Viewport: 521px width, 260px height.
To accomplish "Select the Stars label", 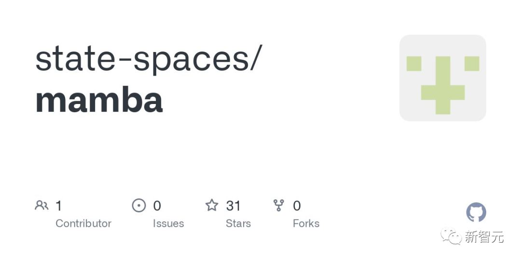I will tap(238, 223).
